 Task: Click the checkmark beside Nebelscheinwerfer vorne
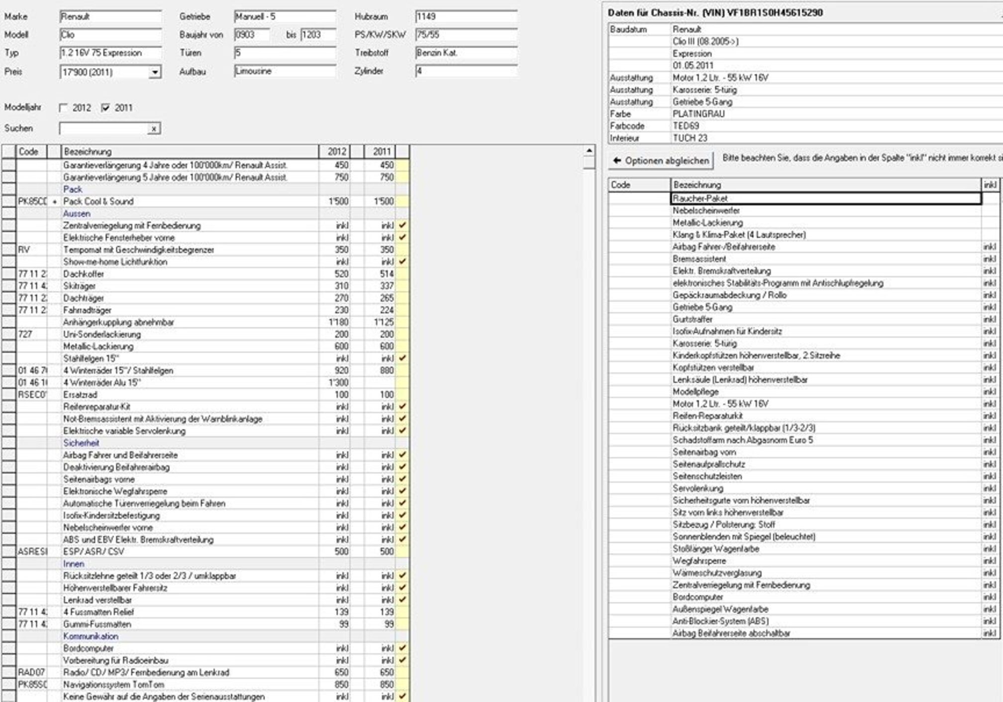pos(402,527)
